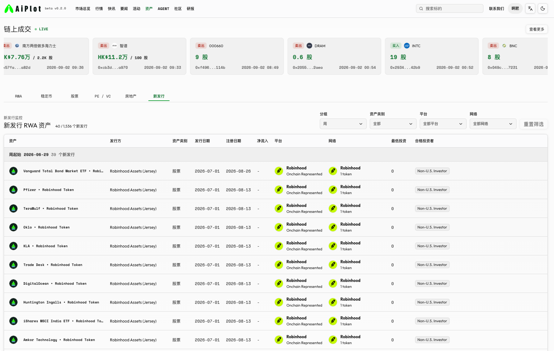Viewport: 554px width, 351px height.
Task: Switch to the PE / VC tab
Action: tap(103, 96)
